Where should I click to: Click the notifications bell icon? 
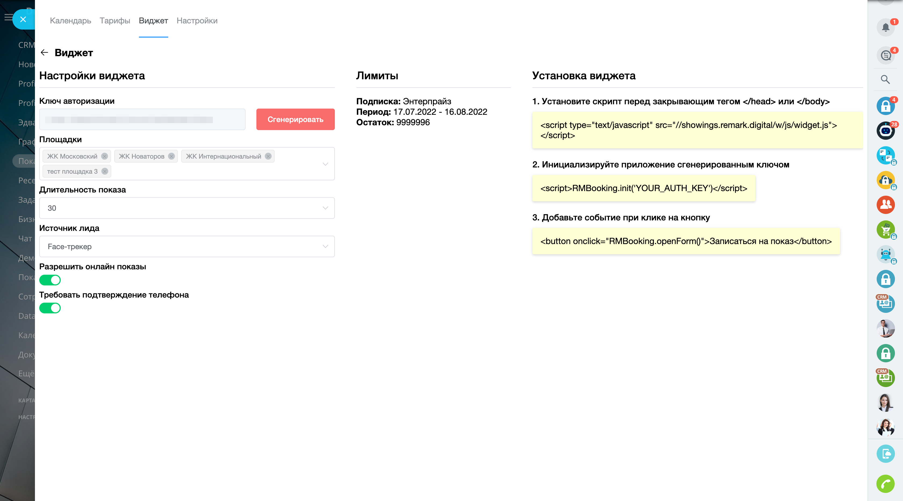click(x=886, y=27)
